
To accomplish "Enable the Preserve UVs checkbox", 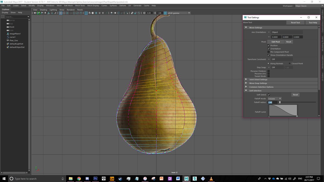I will (269, 74).
